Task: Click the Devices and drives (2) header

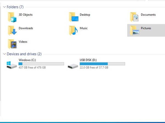Action: tap(24, 54)
